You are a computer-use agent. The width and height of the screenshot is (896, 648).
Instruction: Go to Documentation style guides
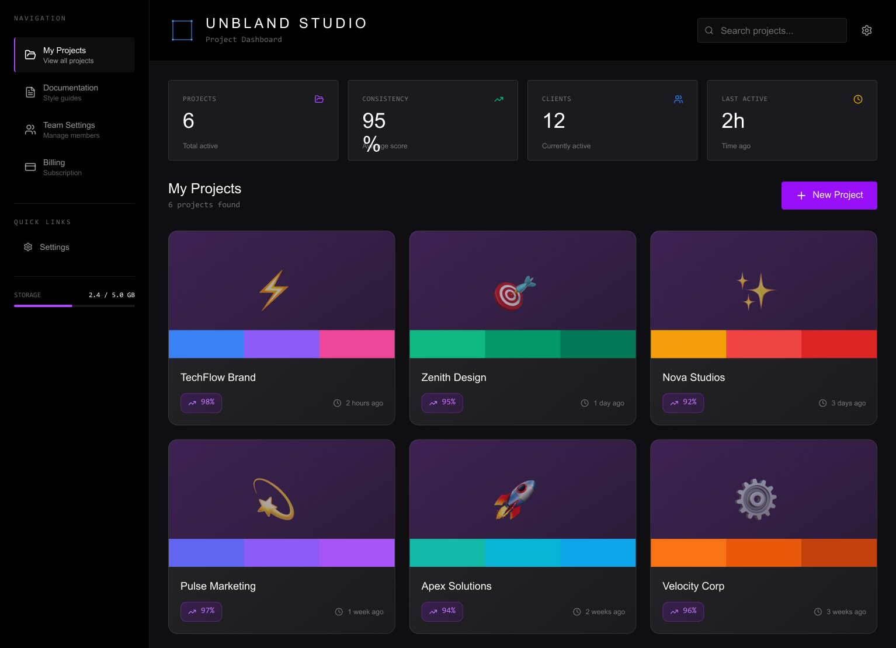point(75,92)
